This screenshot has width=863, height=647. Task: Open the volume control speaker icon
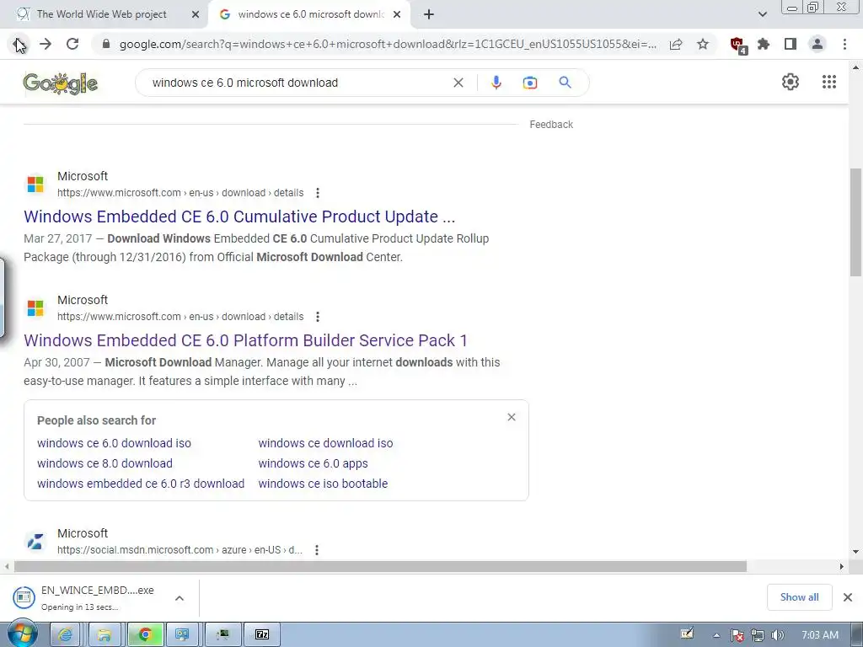click(x=777, y=635)
